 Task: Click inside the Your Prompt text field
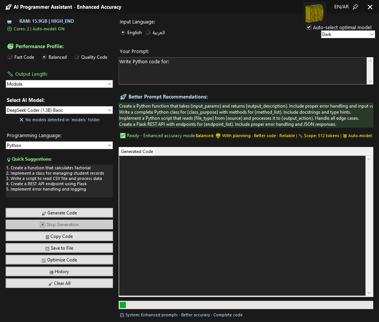243,70
